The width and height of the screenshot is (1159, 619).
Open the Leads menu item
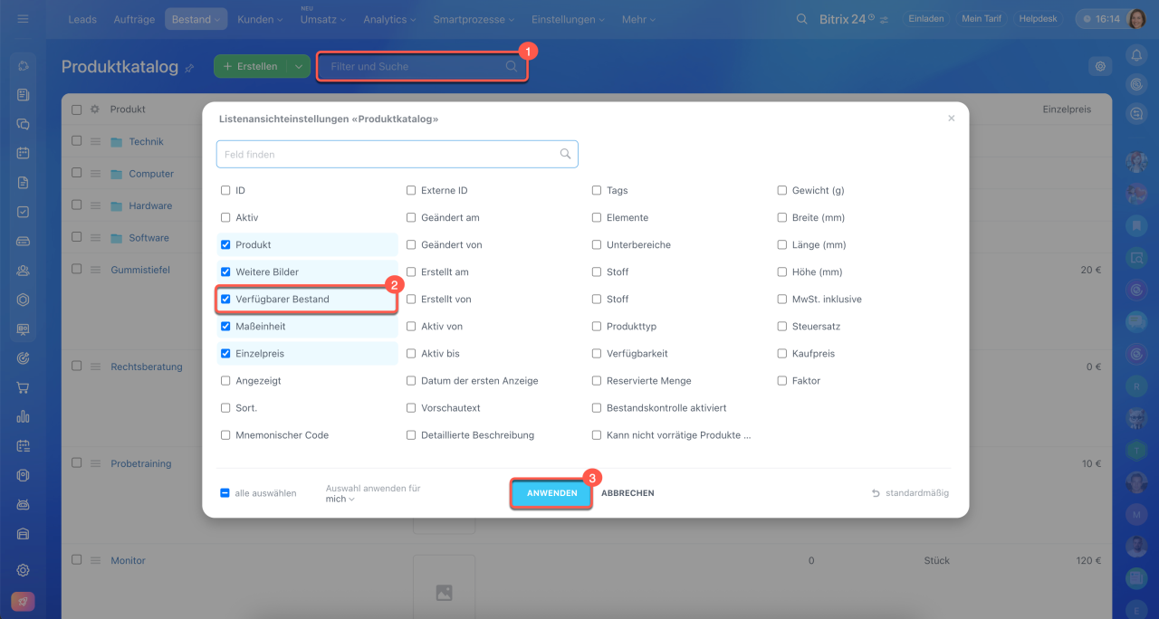[82, 19]
